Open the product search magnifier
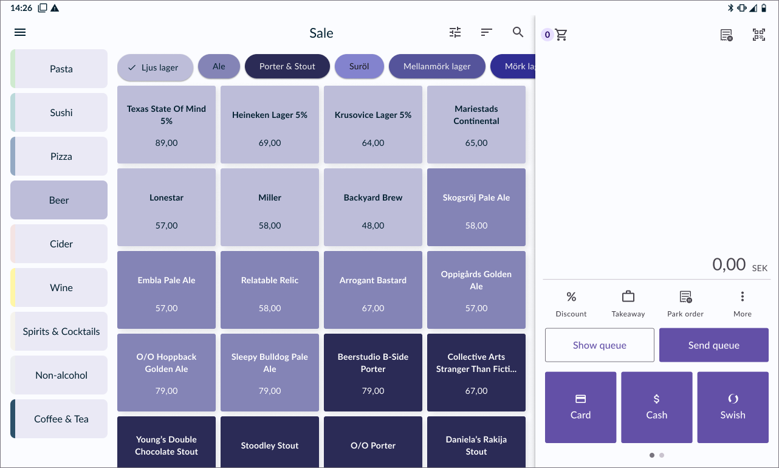The height and width of the screenshot is (468, 779). point(518,33)
